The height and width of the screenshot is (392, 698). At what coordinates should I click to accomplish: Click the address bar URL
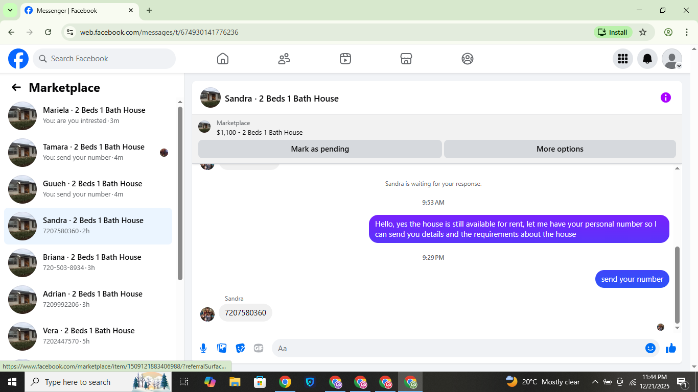click(159, 32)
